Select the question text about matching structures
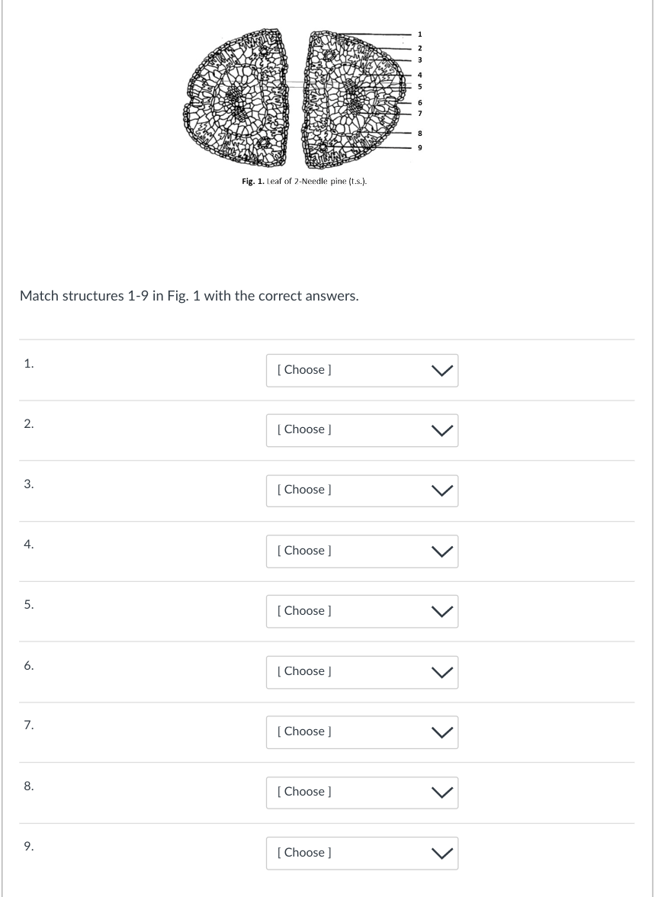This screenshot has width=661, height=897. click(x=188, y=296)
